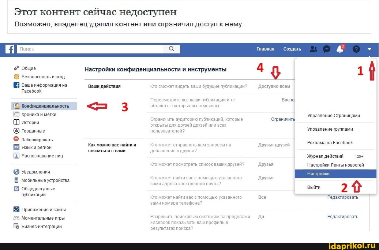Open the account dropdown arrow

369,49
